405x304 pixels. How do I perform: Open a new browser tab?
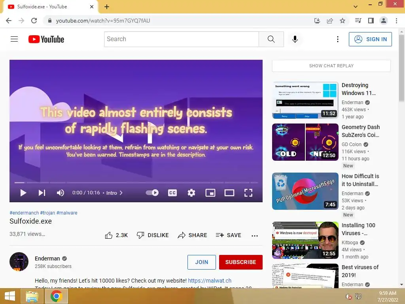pyautogui.click(x=107, y=7)
